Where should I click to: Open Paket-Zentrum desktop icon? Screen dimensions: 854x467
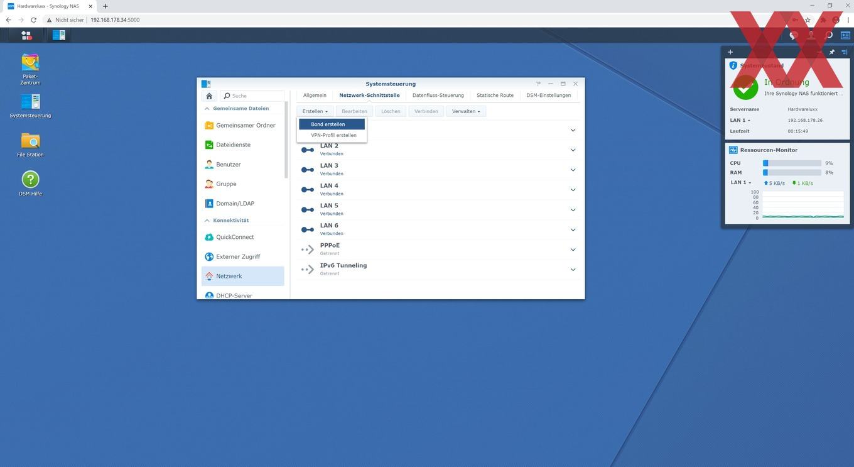pos(30,69)
